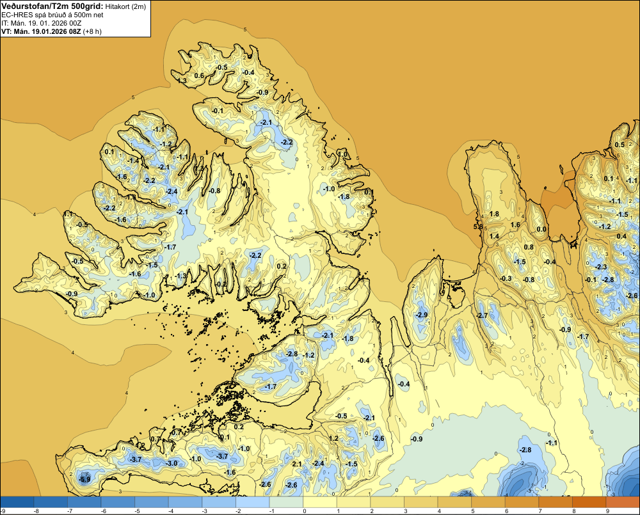Click the temperature value '-1.4'
Screen dimensions: 640x515
pos(133,161)
